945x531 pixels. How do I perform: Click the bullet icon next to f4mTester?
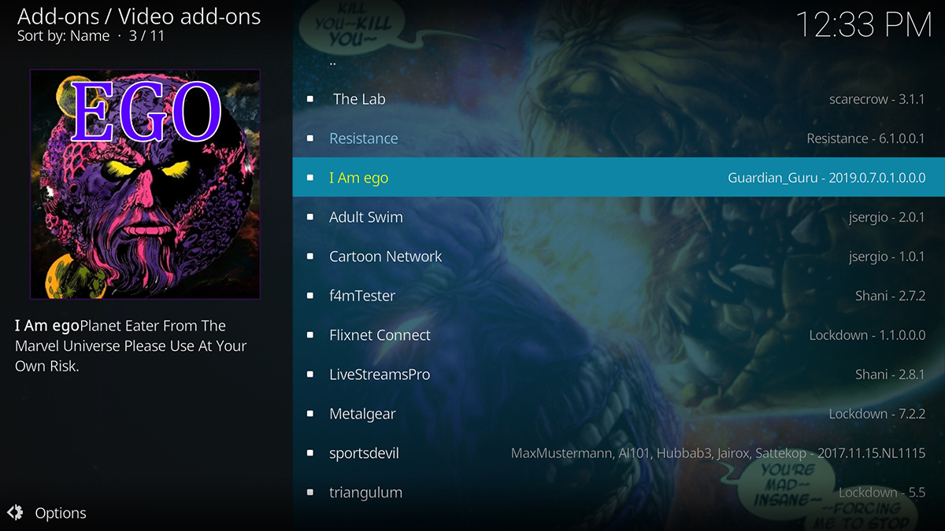tap(310, 296)
